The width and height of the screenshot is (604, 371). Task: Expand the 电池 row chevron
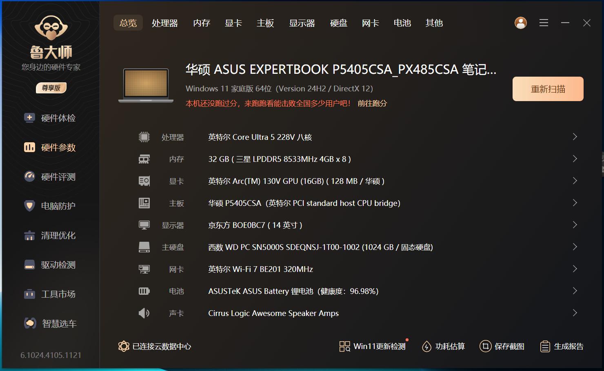[575, 291]
